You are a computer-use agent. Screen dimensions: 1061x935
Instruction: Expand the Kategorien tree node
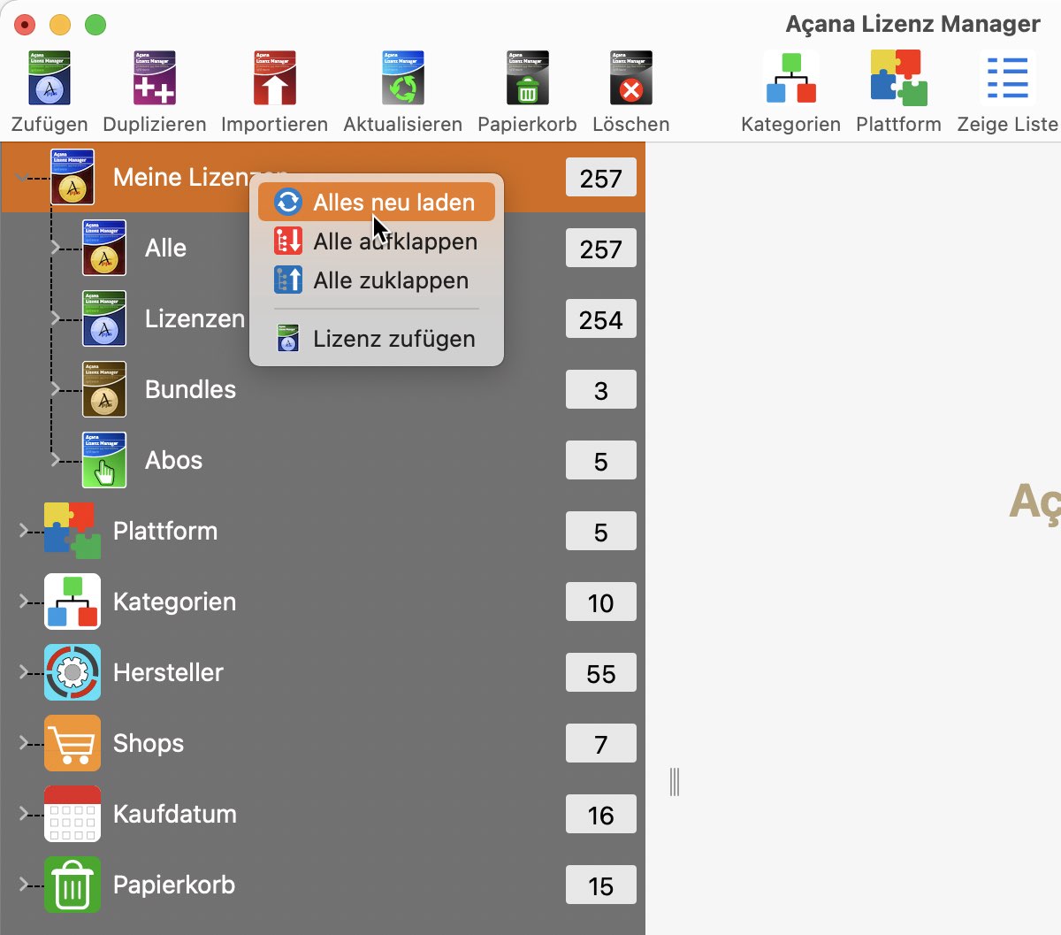pyautogui.click(x=23, y=601)
